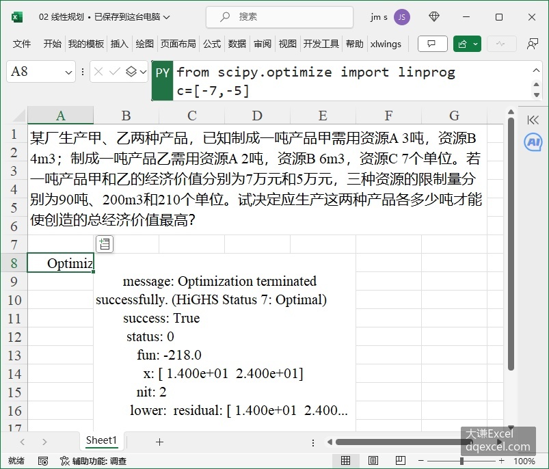
Task: Switch to the 我的模板 tab
Action: [86, 44]
